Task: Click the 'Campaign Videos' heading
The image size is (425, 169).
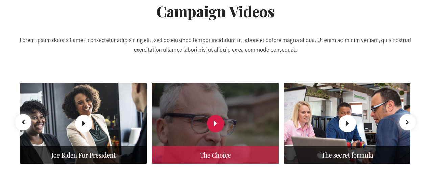Action: [x=215, y=11]
